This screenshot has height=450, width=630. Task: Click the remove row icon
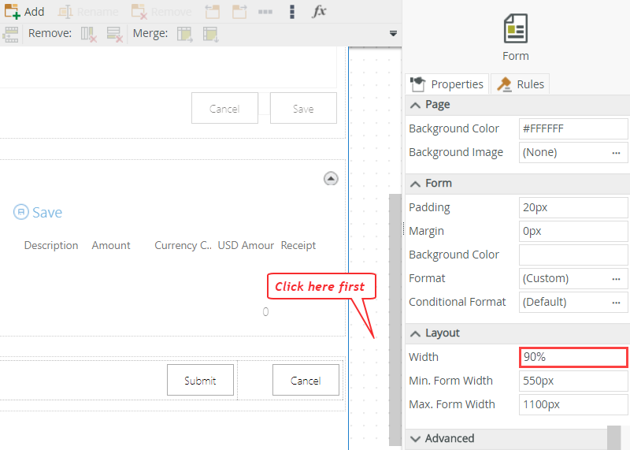point(114,34)
